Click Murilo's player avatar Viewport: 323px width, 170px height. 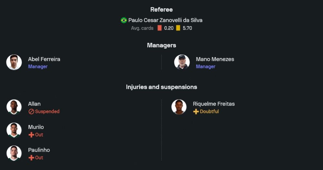pyautogui.click(x=14, y=130)
